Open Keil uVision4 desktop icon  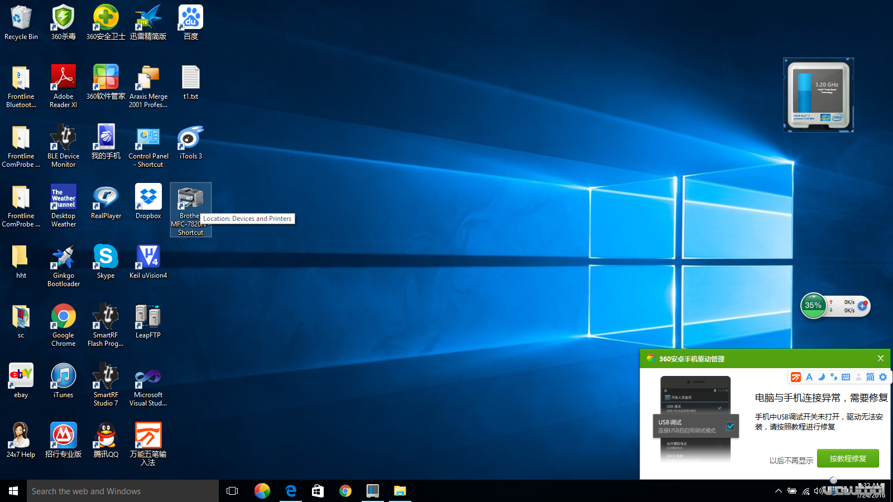[148, 262]
